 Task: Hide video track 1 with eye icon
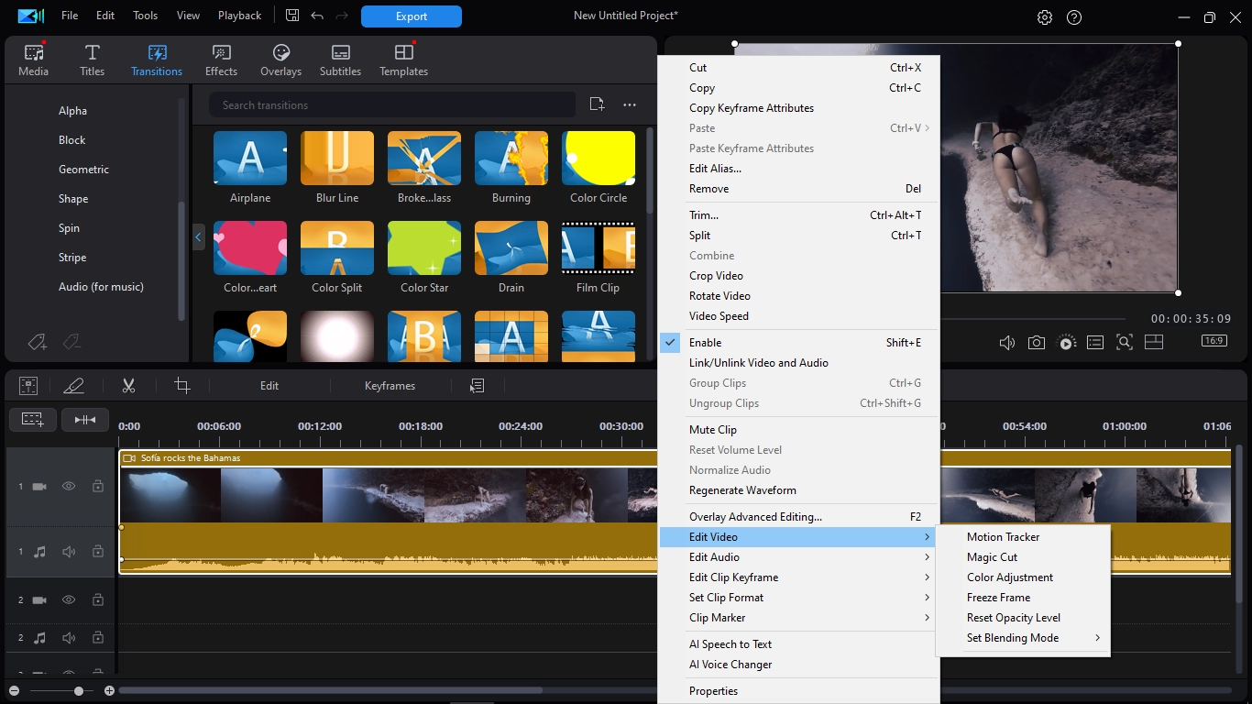pos(69,487)
